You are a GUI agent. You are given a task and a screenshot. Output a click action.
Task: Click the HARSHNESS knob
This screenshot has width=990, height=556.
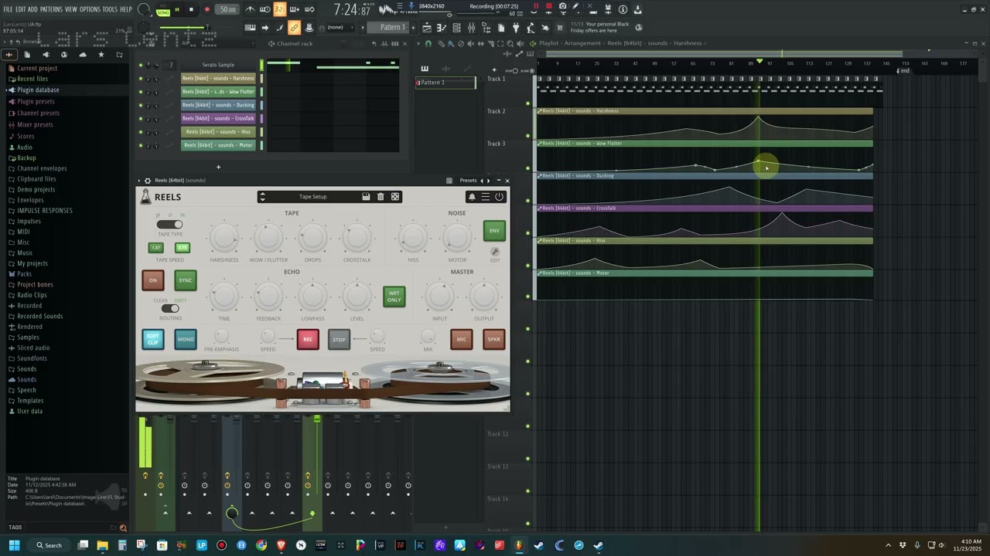point(224,238)
